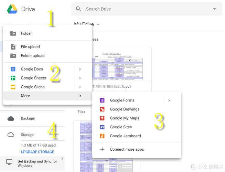Click the search magnifier icon
The height and width of the screenshot is (172, 225).
point(78,9)
